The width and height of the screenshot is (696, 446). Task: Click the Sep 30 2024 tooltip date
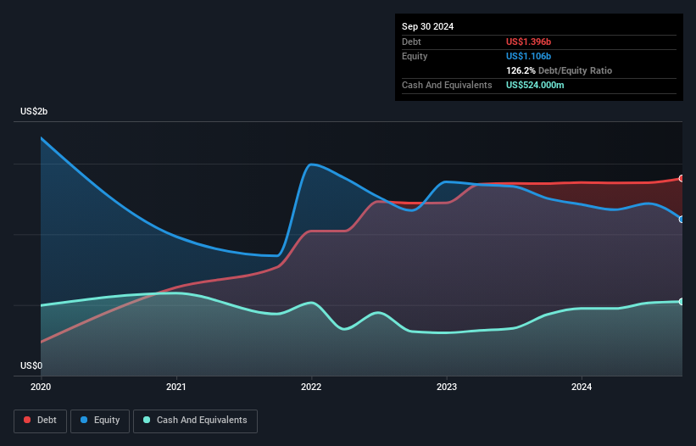click(x=427, y=26)
